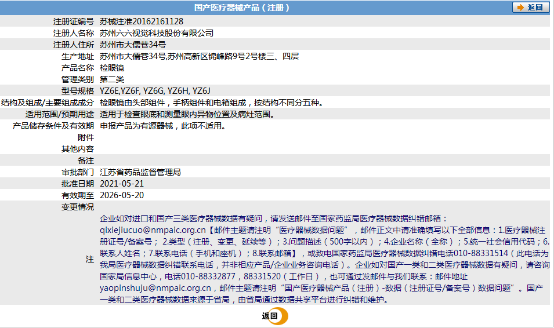Click the 备注 field label
Viewport: 554px width, 328px height.
coord(86,161)
